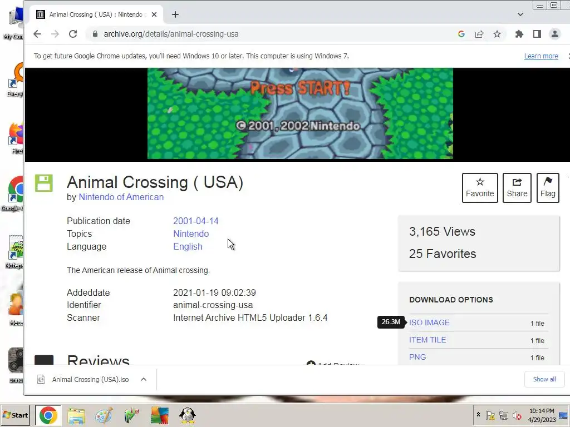The image size is (570, 427).
Task: Open the Chrome profile avatar
Action: (555, 34)
